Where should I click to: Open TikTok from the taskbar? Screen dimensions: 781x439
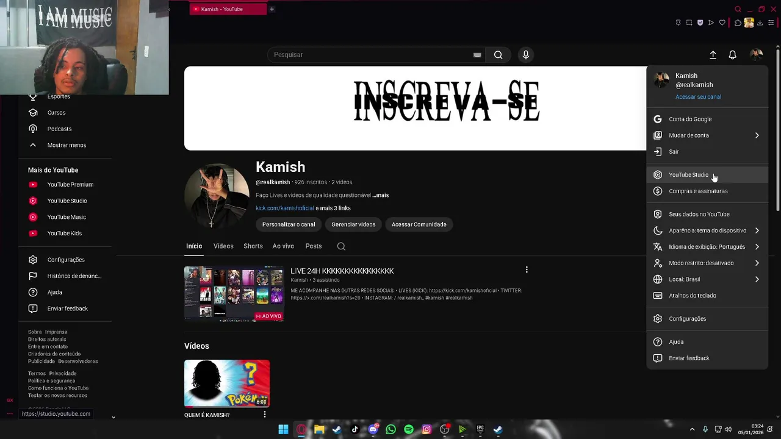coord(355,429)
